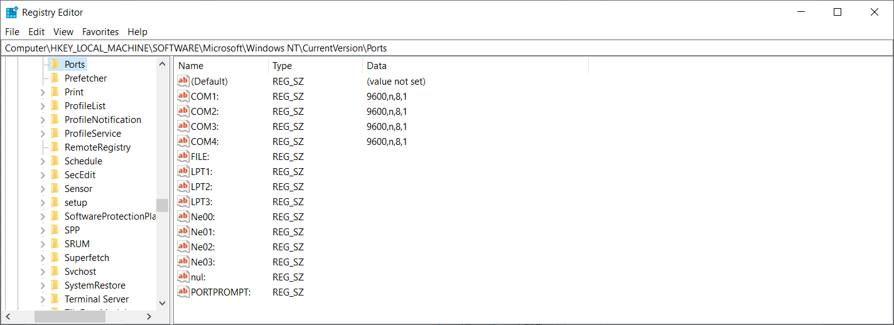Click the tree pane scroll right arrow
Image resolution: width=894 pixels, height=325 pixels.
[x=149, y=317]
